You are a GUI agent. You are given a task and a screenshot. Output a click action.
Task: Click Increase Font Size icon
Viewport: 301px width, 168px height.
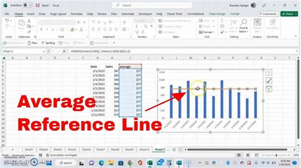[x=79, y=22]
